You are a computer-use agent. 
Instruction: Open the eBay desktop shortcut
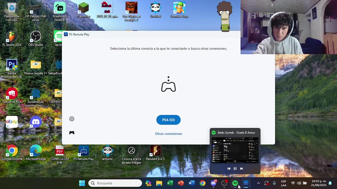coord(12,124)
